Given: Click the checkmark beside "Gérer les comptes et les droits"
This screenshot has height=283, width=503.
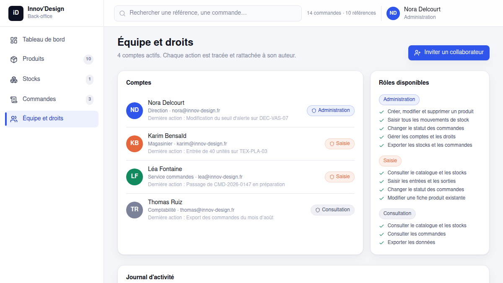Looking at the screenshot, I should tap(381, 137).
